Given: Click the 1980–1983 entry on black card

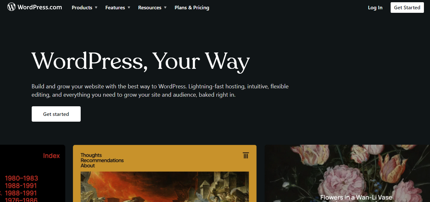Looking at the screenshot, I should point(21,178).
